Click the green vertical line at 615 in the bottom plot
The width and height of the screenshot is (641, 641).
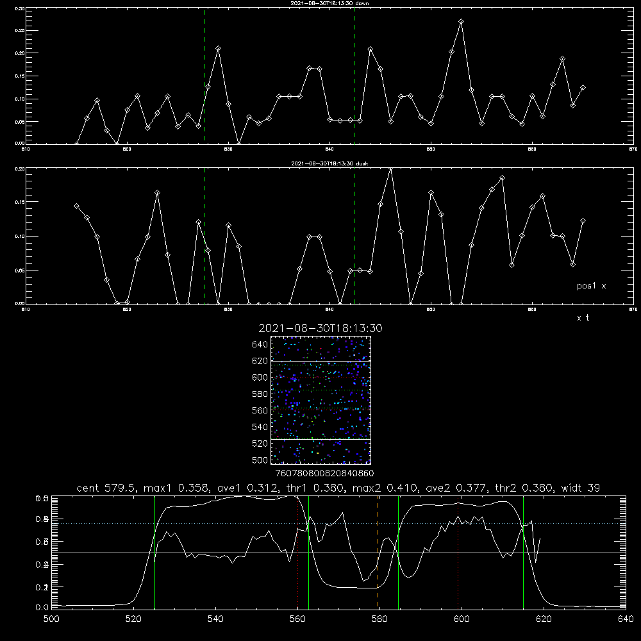pyautogui.click(x=523, y=552)
